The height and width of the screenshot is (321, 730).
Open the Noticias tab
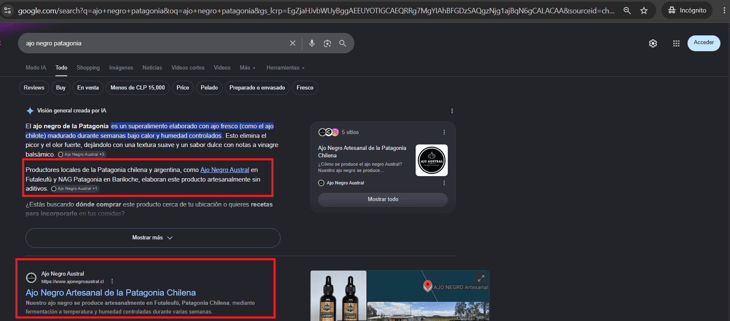[x=152, y=67]
